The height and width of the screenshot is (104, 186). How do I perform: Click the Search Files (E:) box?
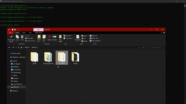(155, 47)
